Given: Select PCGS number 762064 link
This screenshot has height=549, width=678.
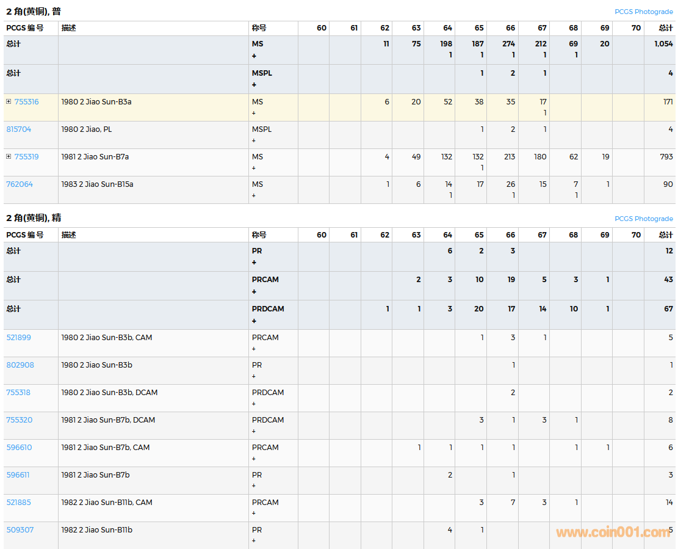Looking at the screenshot, I should tap(20, 184).
